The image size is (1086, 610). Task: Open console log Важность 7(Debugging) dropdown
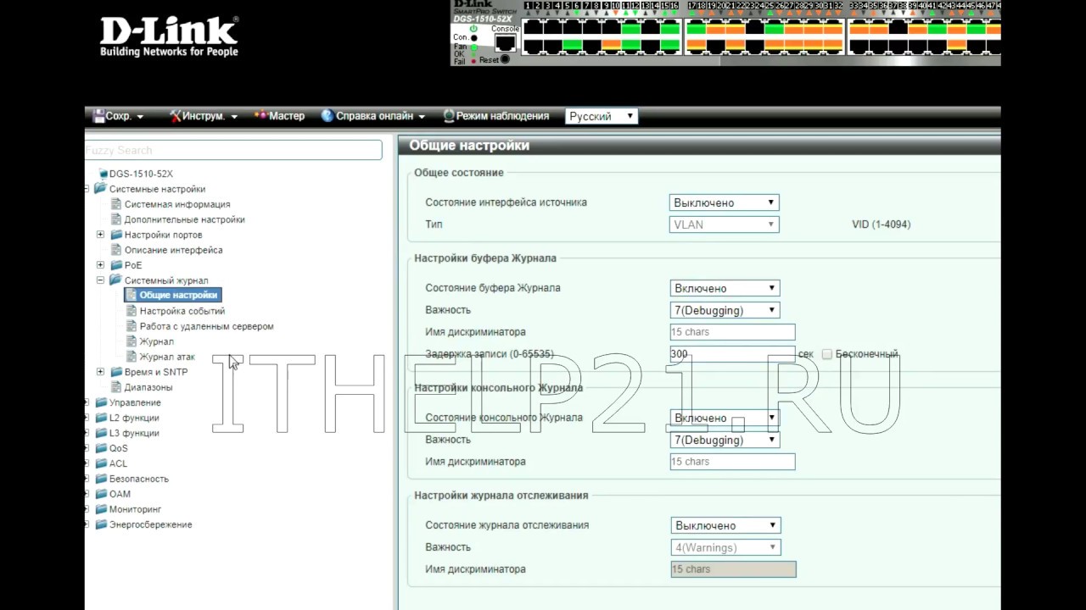coord(724,440)
